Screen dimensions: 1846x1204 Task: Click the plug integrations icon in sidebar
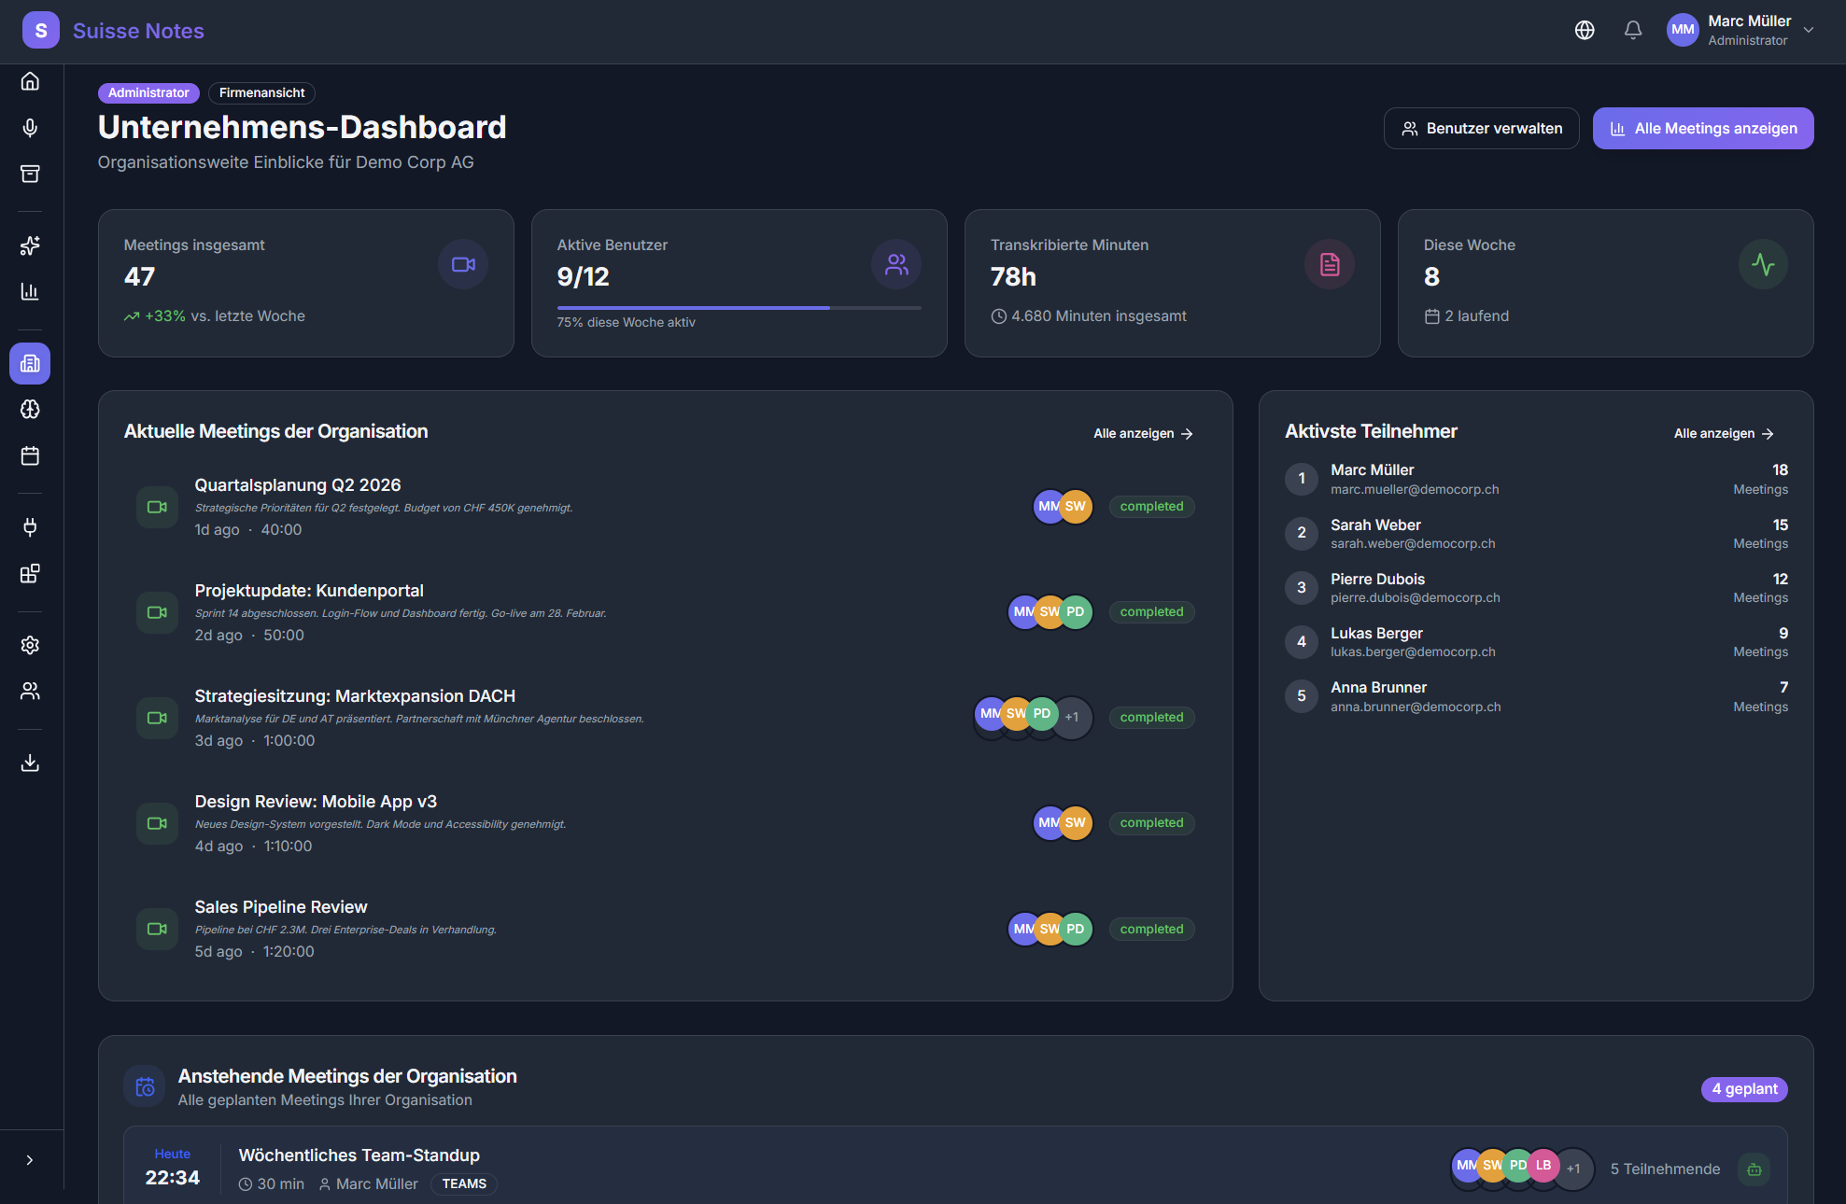click(x=30, y=527)
